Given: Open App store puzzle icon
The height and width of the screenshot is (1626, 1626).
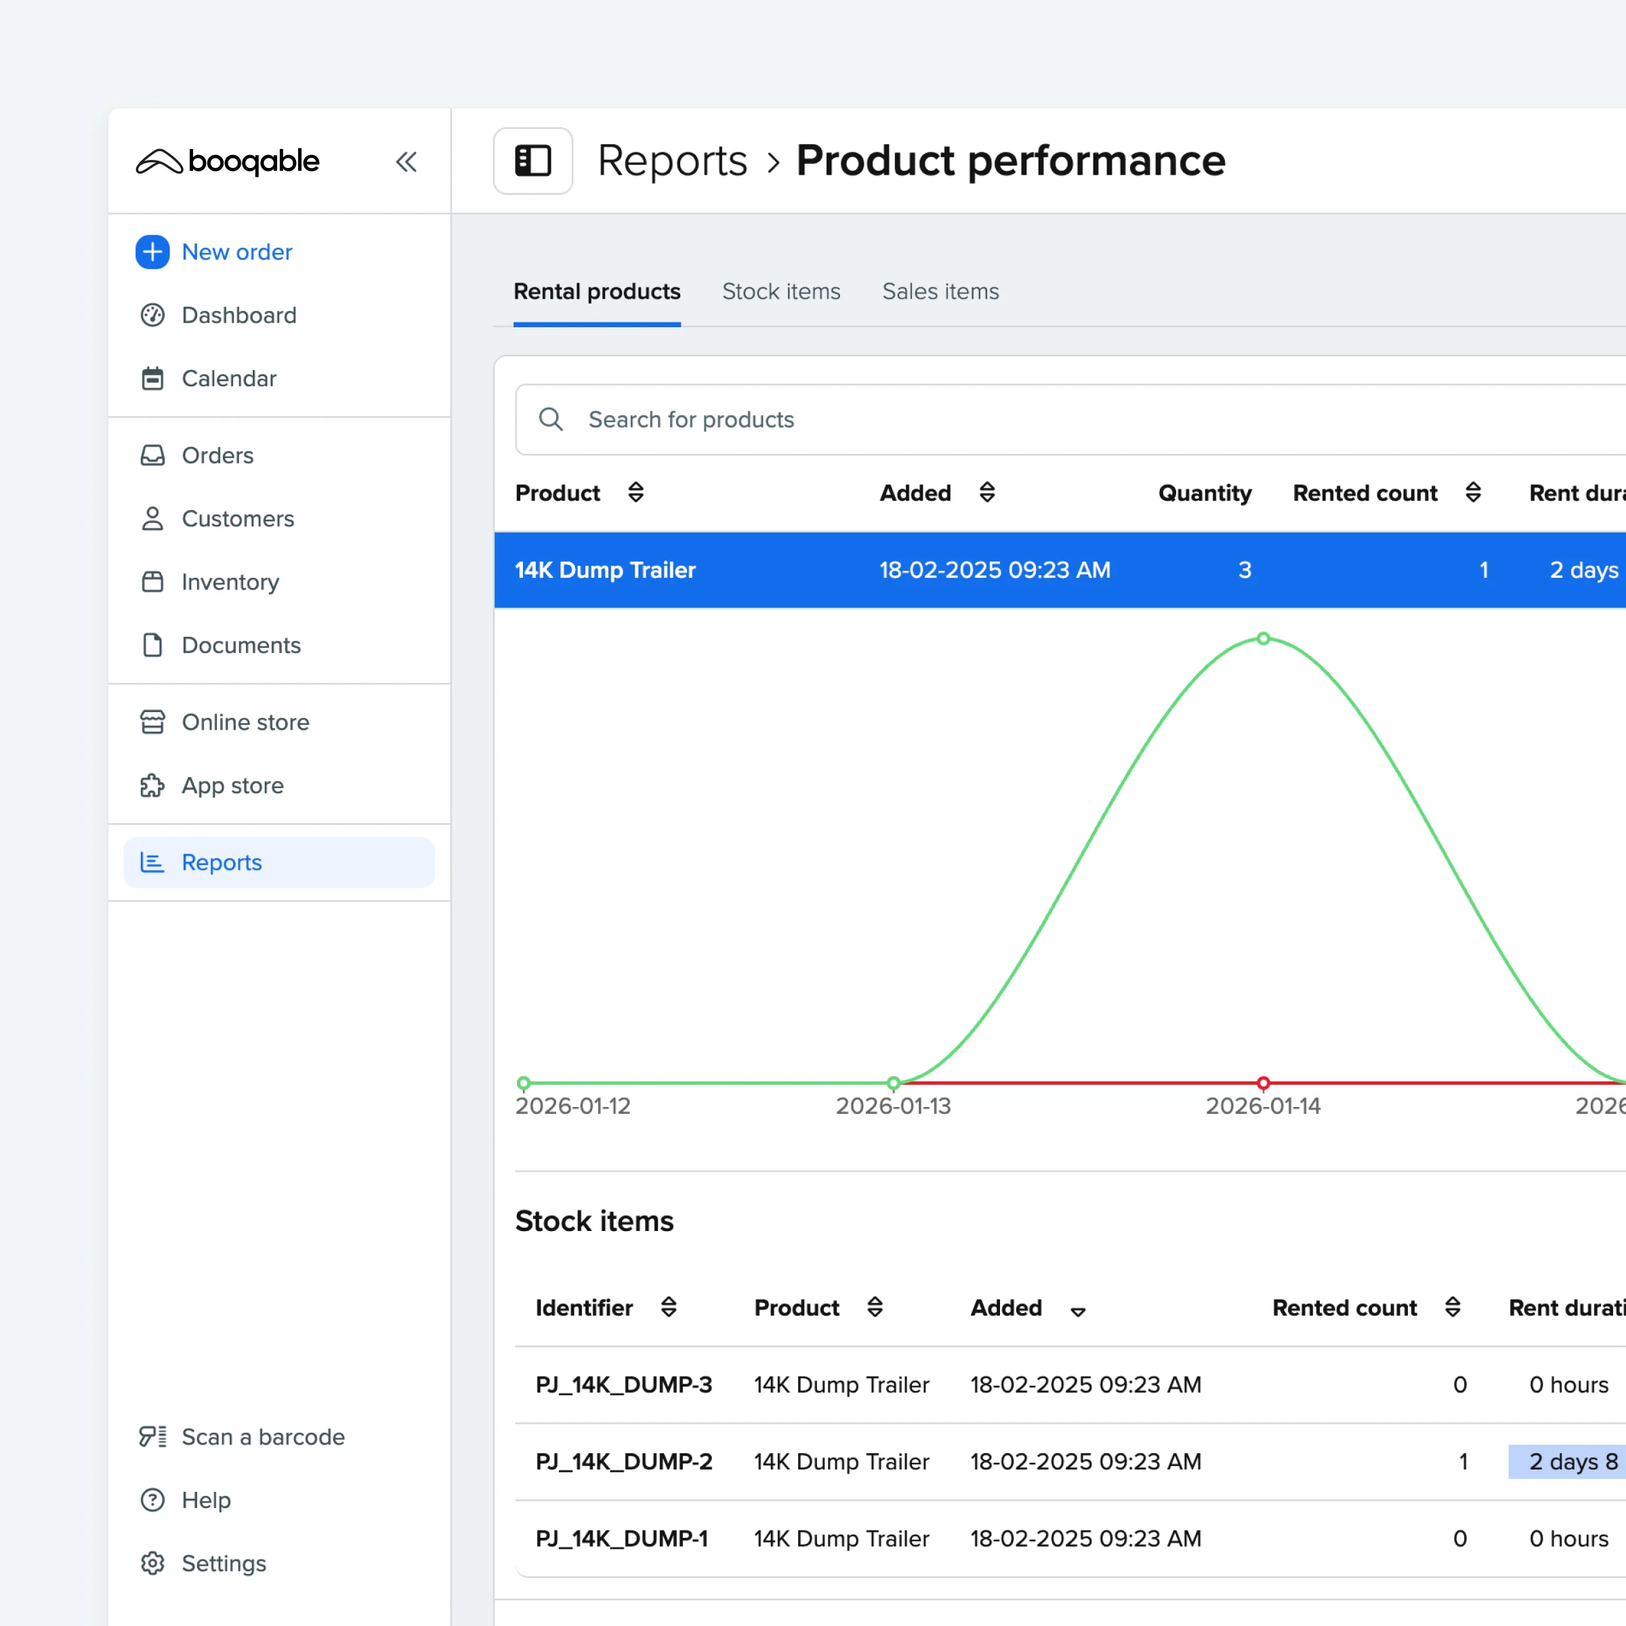Looking at the screenshot, I should 152,785.
